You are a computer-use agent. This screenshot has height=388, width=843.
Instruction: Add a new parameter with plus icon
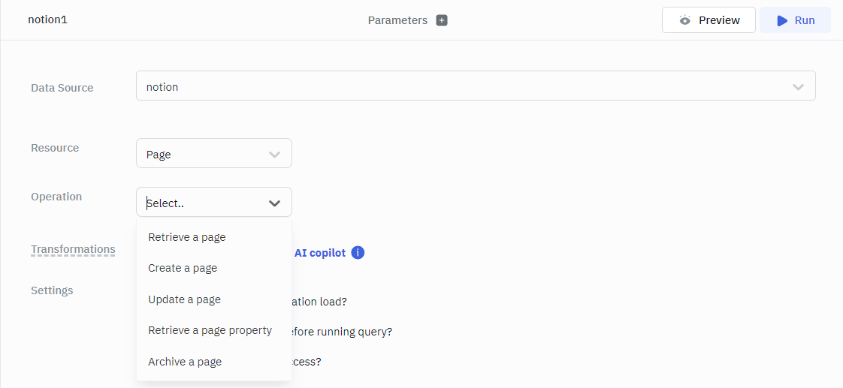[442, 20]
